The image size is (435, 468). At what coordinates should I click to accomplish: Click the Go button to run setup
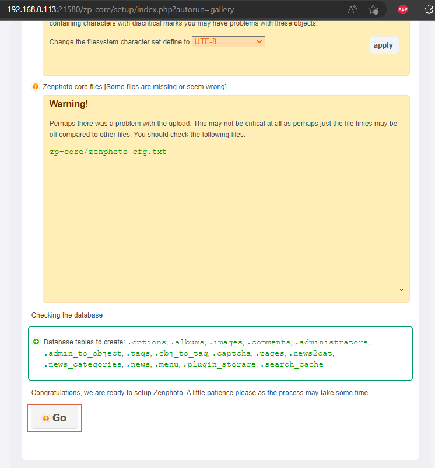(x=55, y=417)
